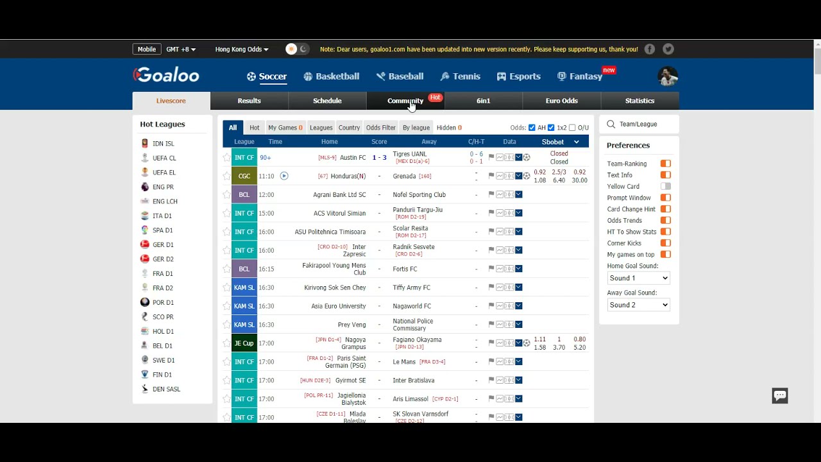Open flag icon on ASU Politehnica Timisoara row
The width and height of the screenshot is (821, 462).
tap(491, 232)
